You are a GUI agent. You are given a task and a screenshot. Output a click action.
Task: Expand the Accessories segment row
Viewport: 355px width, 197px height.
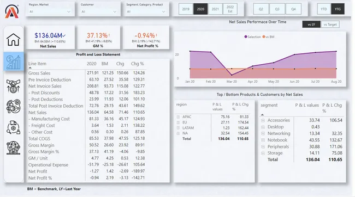263,120
